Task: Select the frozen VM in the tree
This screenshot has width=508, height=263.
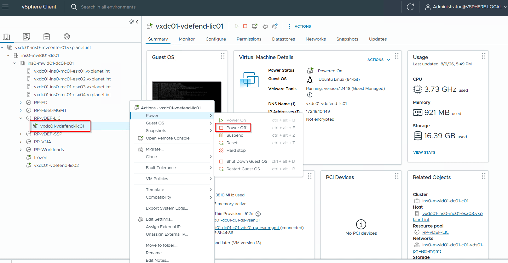Action: [41, 157]
